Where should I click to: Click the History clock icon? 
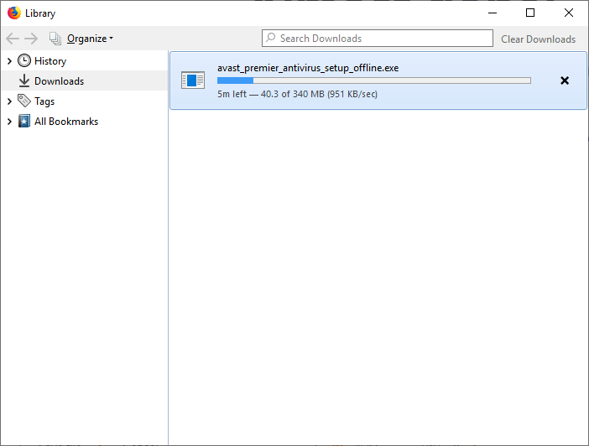pos(24,61)
